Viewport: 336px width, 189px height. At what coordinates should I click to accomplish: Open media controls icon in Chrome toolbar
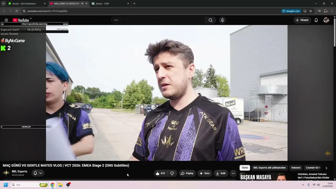coord(319,11)
